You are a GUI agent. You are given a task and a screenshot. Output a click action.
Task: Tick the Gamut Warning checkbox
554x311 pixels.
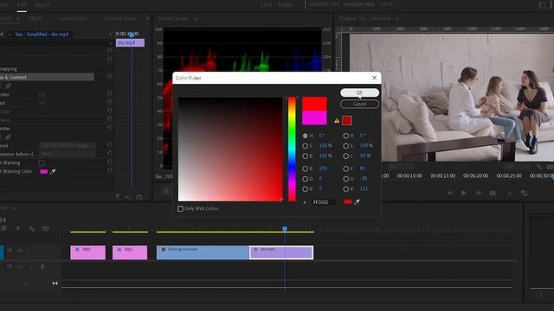point(42,162)
